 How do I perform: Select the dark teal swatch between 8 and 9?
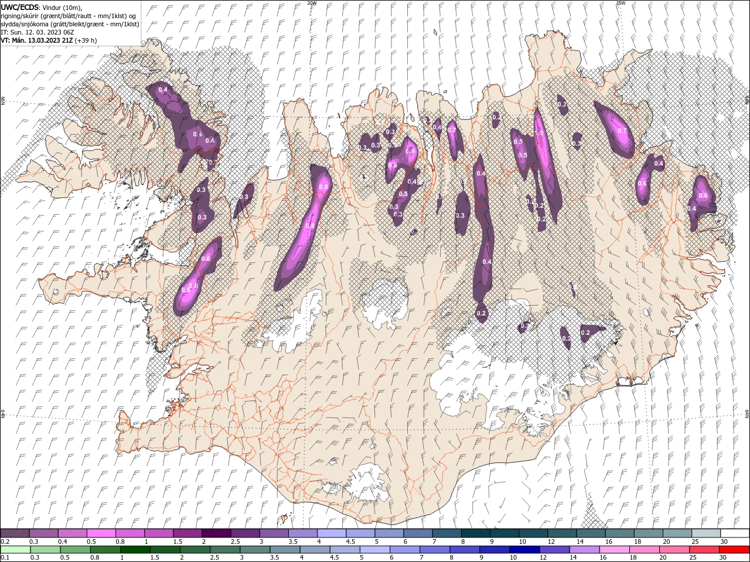click(476, 533)
